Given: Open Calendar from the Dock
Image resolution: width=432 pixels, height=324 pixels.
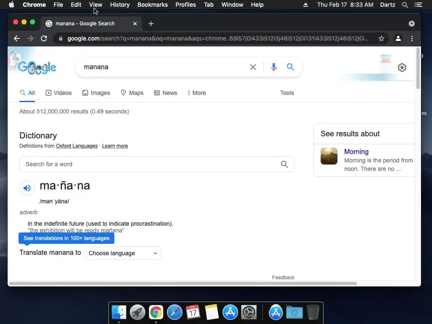Looking at the screenshot, I should (193, 313).
